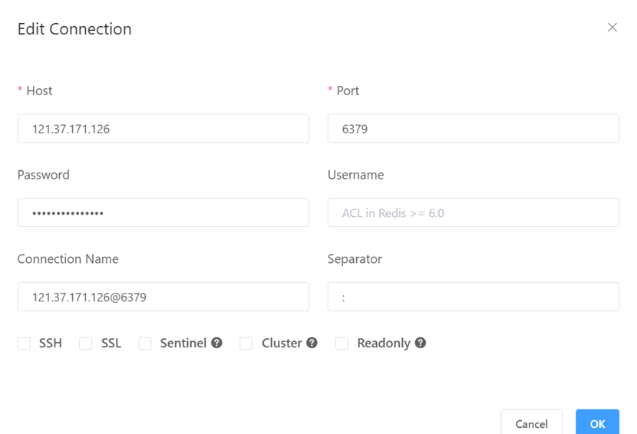This screenshot has height=434, width=637.
Task: Close the Edit Connection dialog with X
Action: click(x=612, y=27)
